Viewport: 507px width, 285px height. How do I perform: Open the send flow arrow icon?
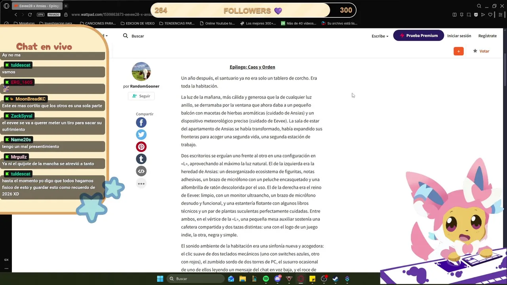(483, 15)
